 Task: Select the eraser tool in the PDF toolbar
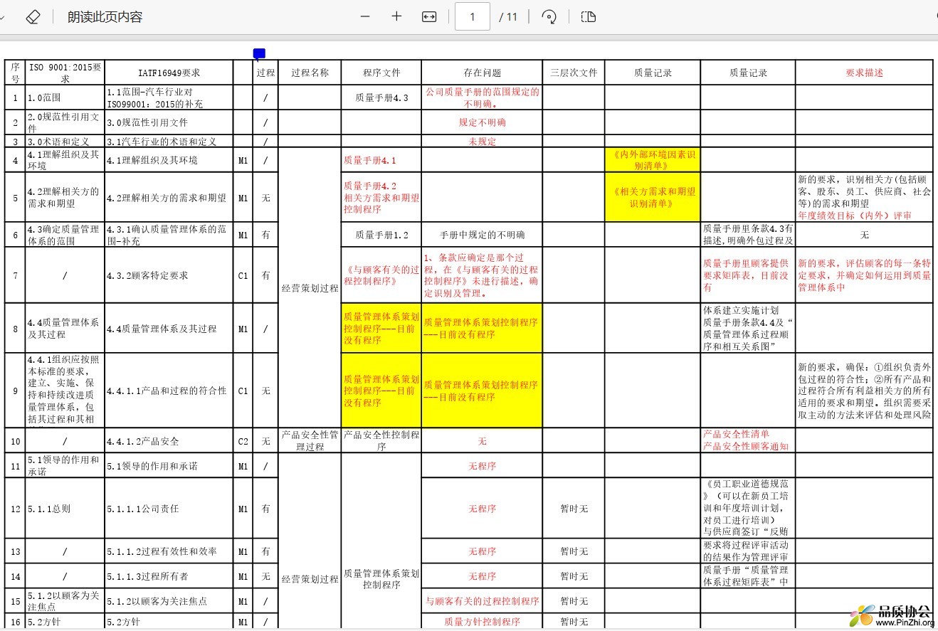(x=33, y=17)
